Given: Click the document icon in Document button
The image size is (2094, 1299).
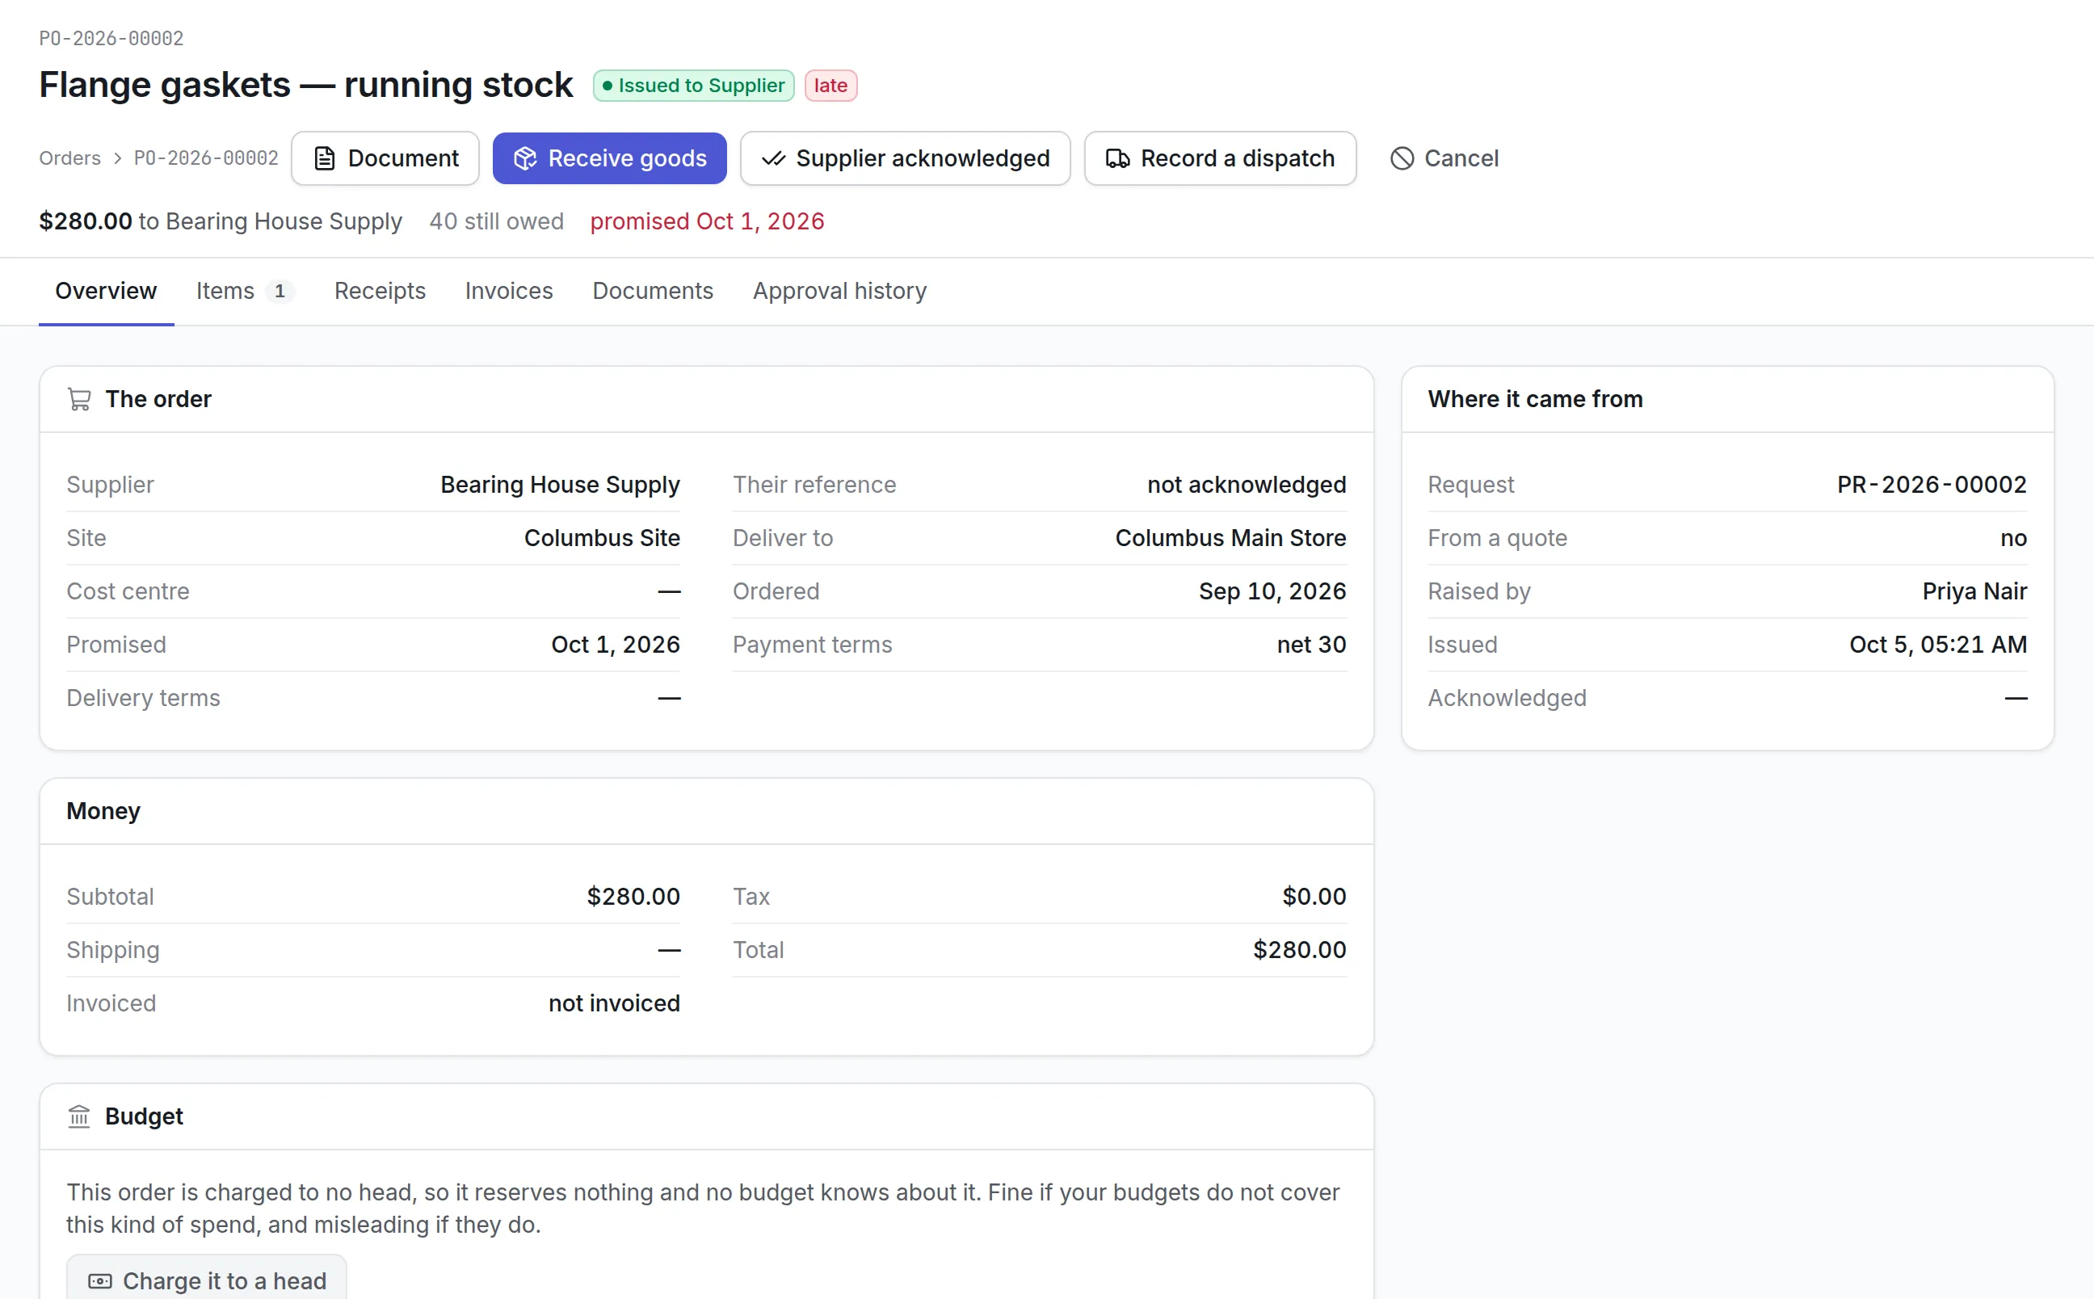Looking at the screenshot, I should coord(325,159).
